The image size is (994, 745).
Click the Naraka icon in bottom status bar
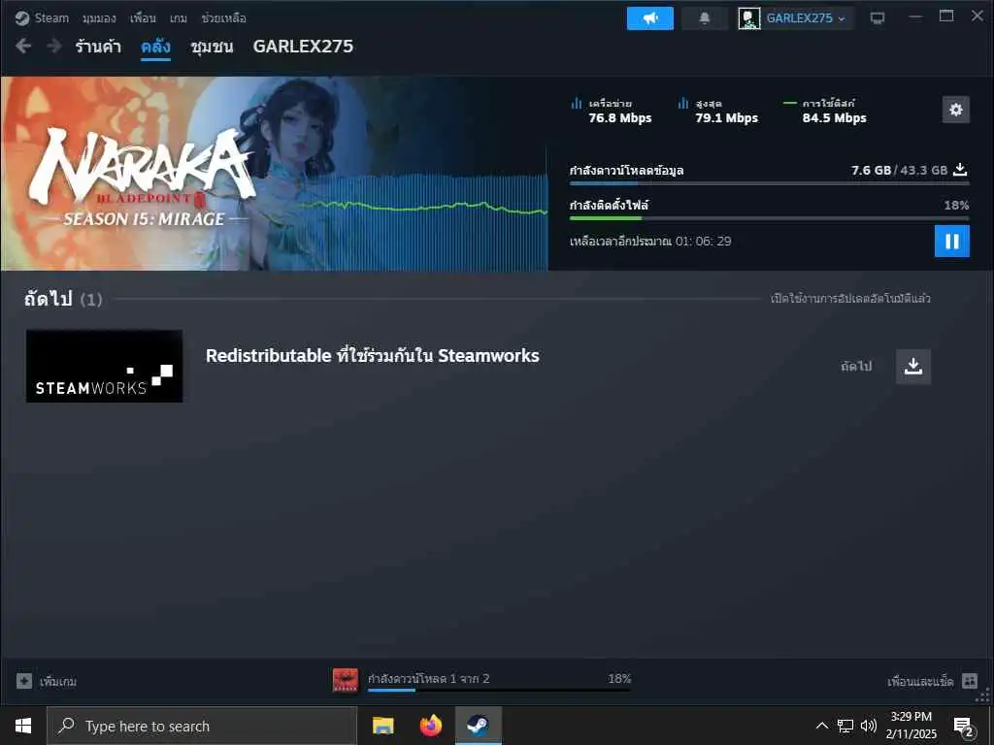(x=346, y=680)
